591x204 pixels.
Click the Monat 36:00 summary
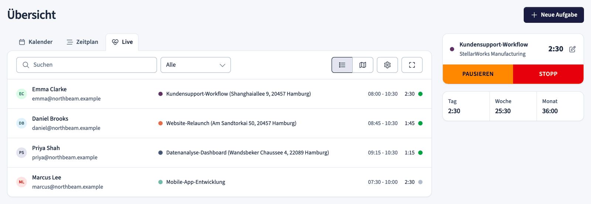[560, 106]
